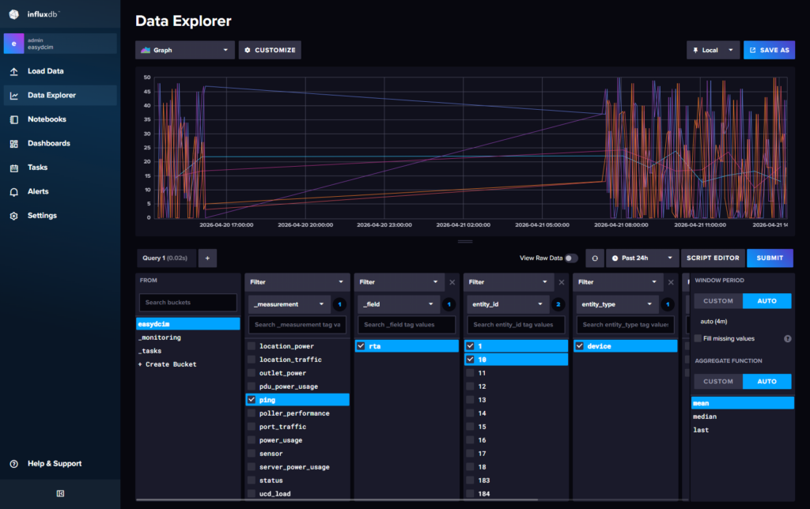The image size is (810, 509).
Task: Click the refresh icon beside Past 24h
Action: click(593, 258)
